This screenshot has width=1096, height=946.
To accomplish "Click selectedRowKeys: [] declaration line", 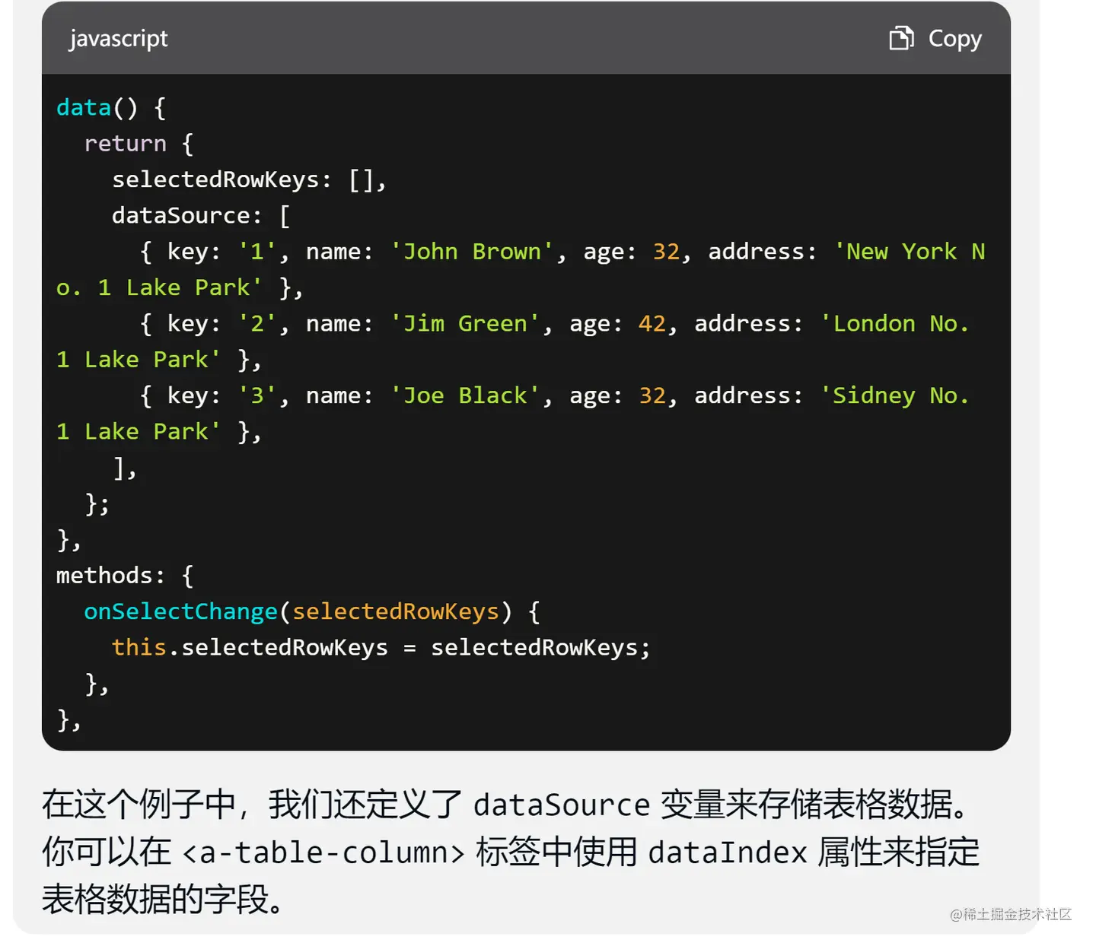I will coord(250,179).
